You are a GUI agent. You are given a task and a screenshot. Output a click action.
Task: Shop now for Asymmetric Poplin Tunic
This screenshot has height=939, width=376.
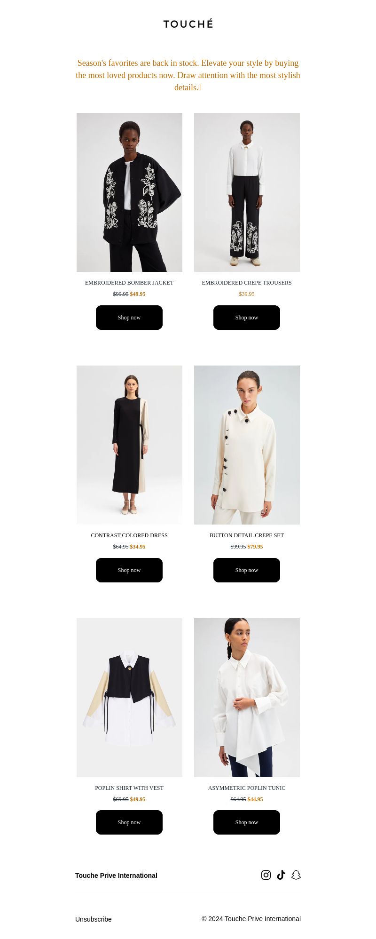coord(247,822)
